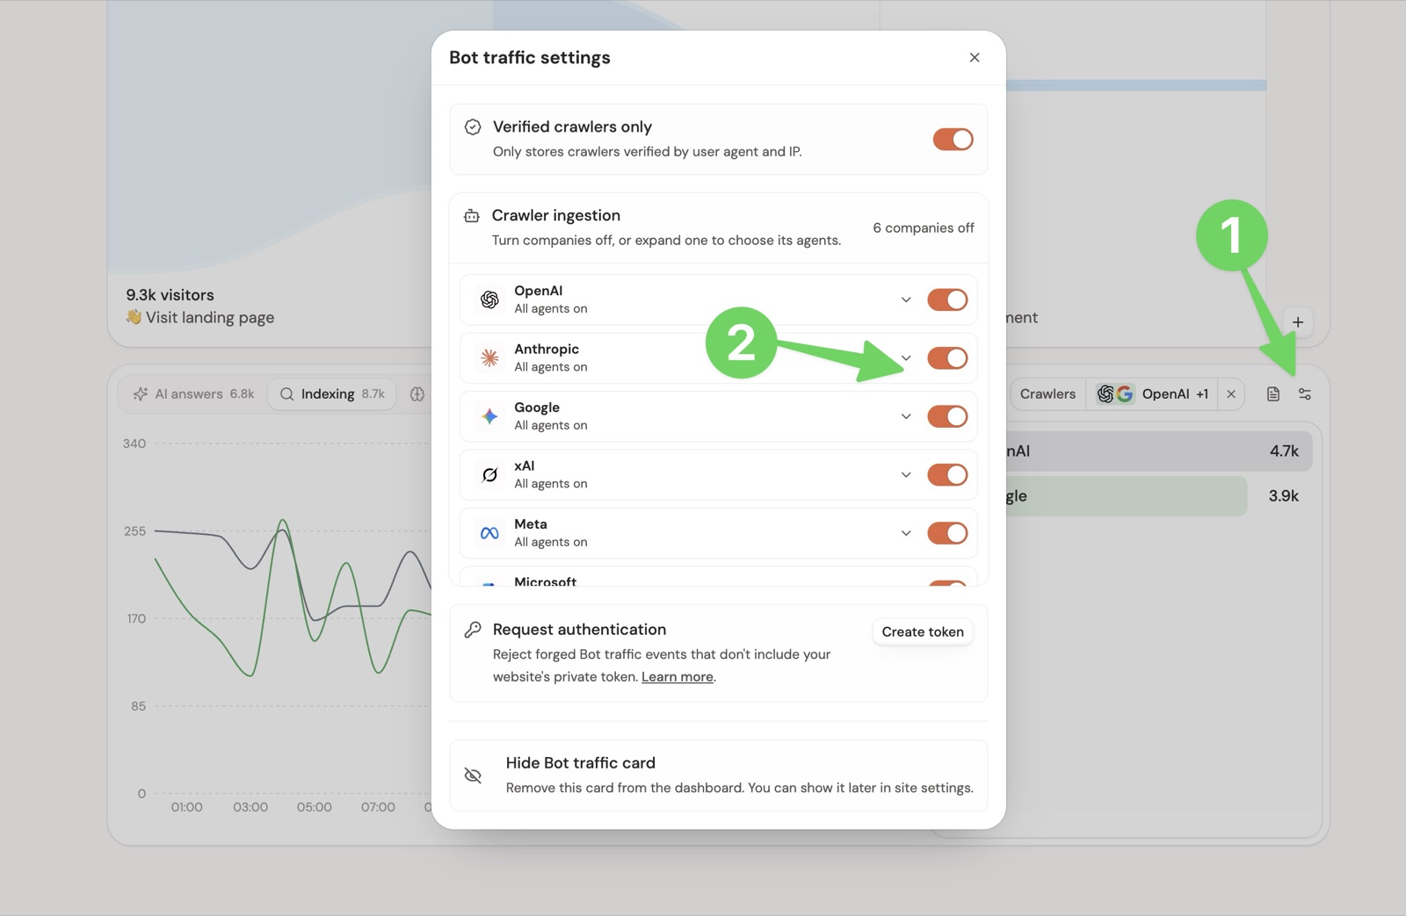
Task: Open the Learn more link
Action: click(x=677, y=676)
